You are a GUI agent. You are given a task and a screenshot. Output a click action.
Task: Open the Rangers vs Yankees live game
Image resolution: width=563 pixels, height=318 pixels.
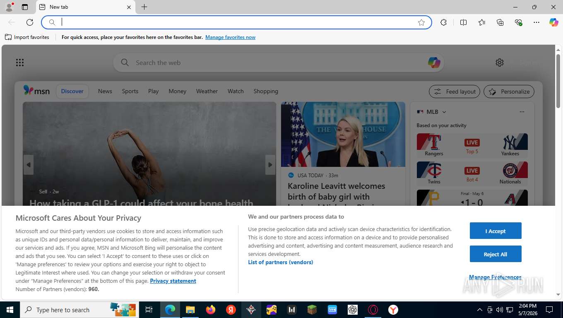[x=472, y=145]
